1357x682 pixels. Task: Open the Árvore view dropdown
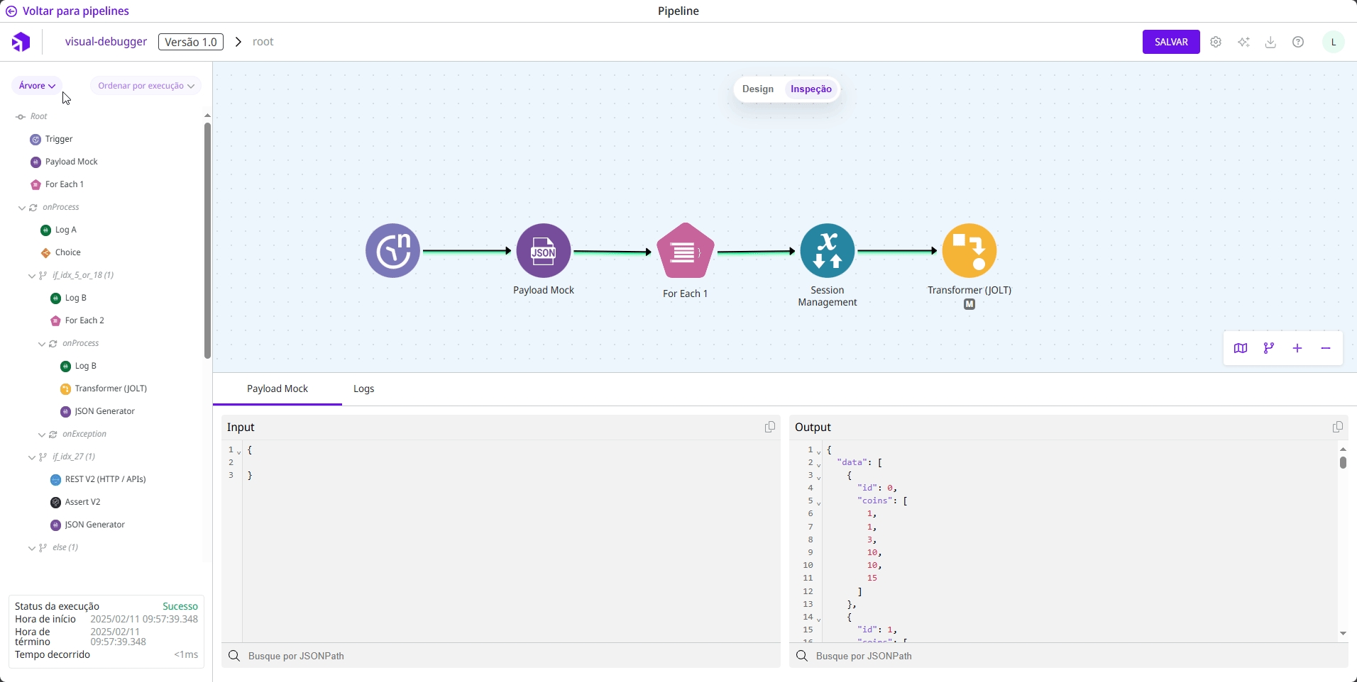point(37,86)
